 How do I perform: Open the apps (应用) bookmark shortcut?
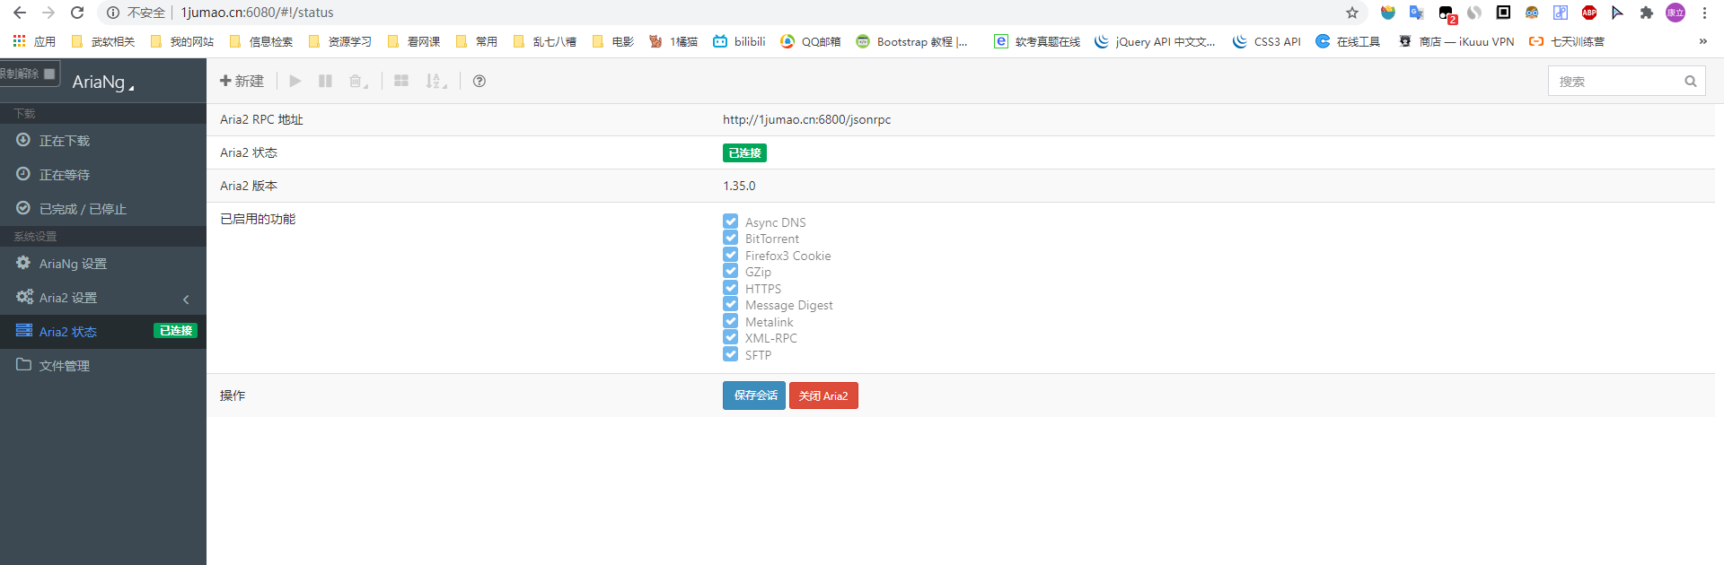tap(34, 41)
